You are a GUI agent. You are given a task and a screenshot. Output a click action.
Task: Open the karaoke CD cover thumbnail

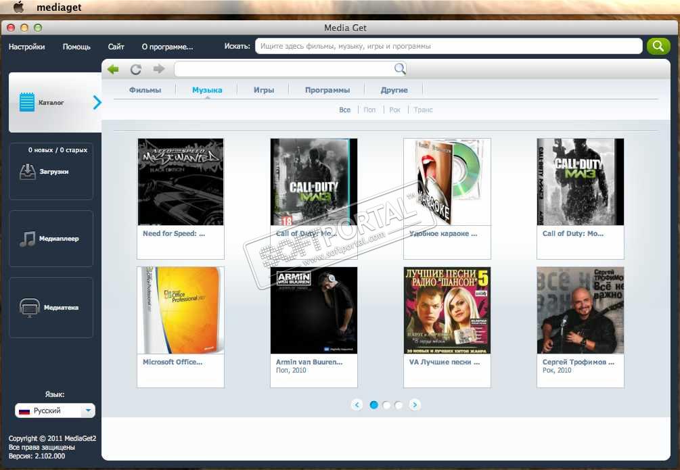[x=447, y=182]
